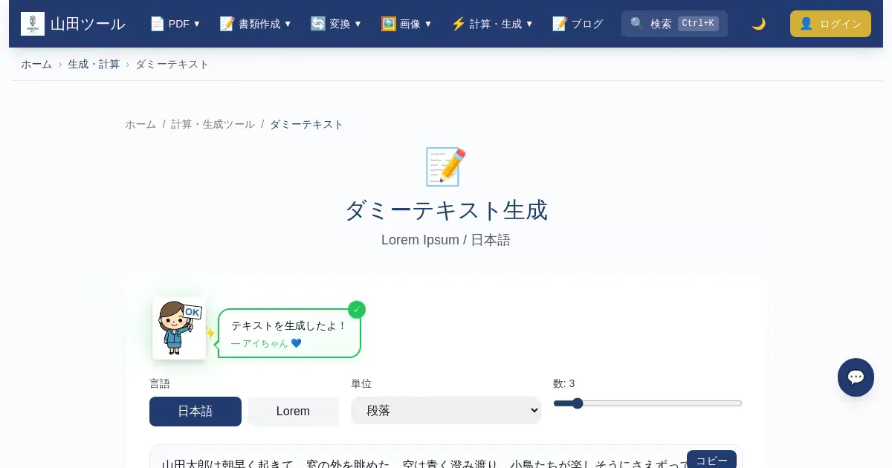The height and width of the screenshot is (468, 892).
Task: Click the 検索 search box
Action: pos(674,24)
